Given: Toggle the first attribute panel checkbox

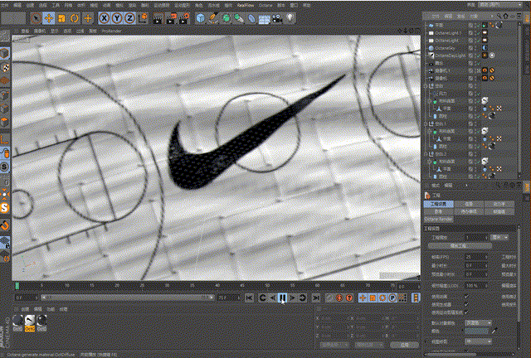Looking at the screenshot, I should (466, 297).
